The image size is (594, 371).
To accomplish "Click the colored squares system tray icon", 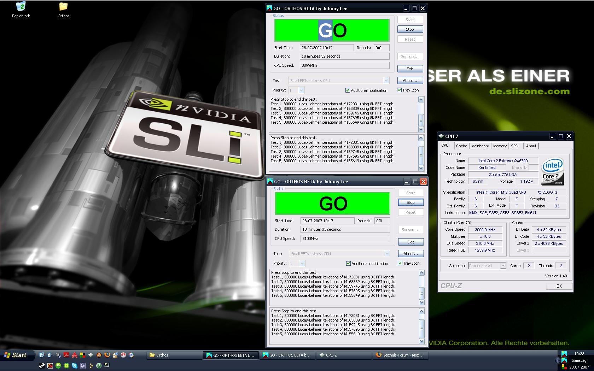I will [x=564, y=367].
